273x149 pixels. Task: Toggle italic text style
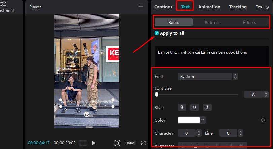pos(207,107)
